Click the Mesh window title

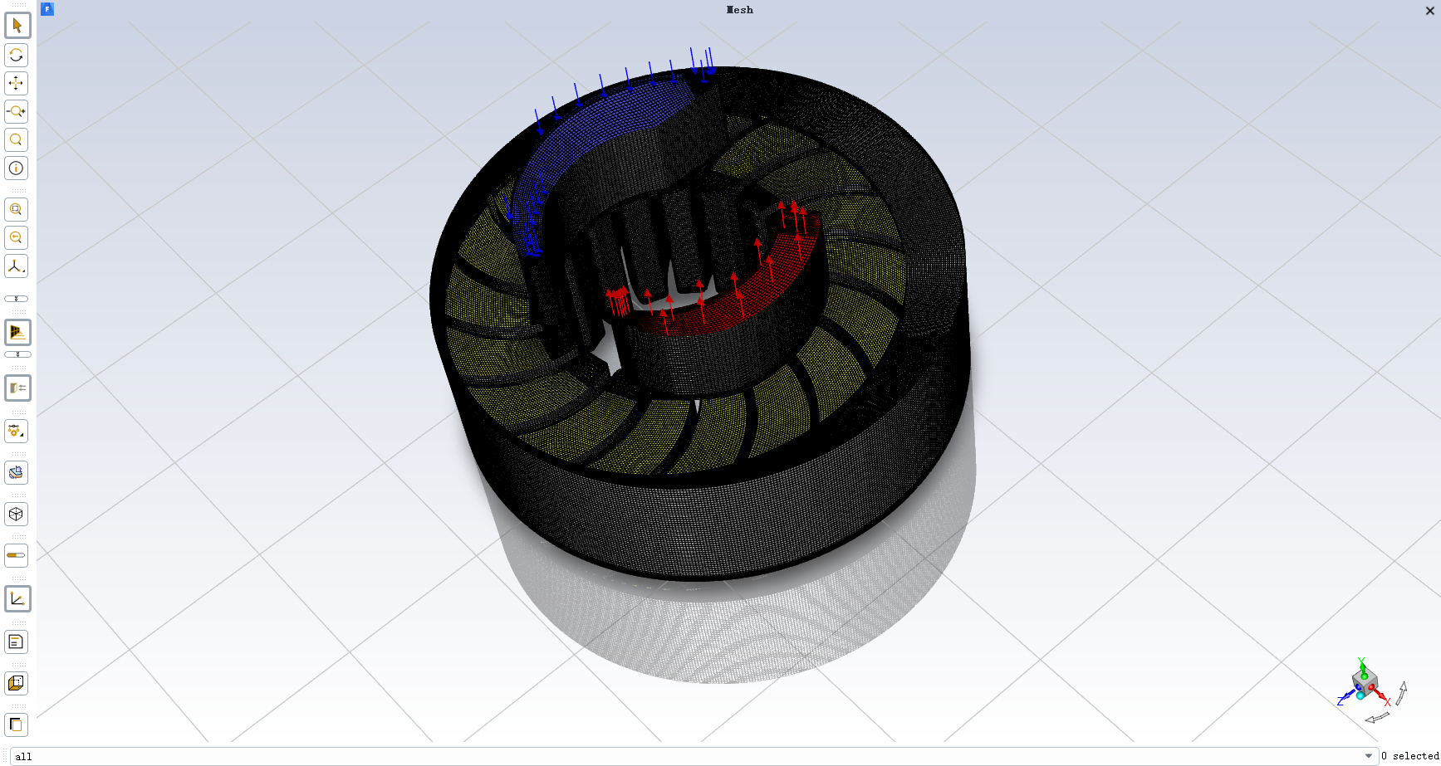pyautogui.click(x=738, y=10)
